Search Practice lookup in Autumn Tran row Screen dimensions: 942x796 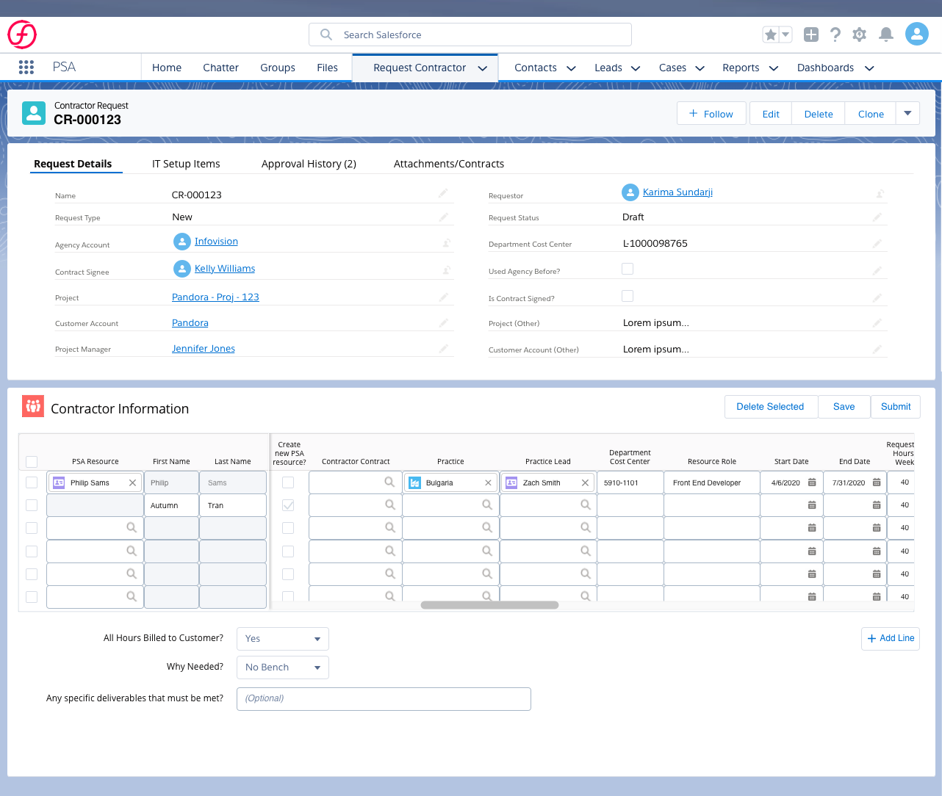click(x=486, y=505)
